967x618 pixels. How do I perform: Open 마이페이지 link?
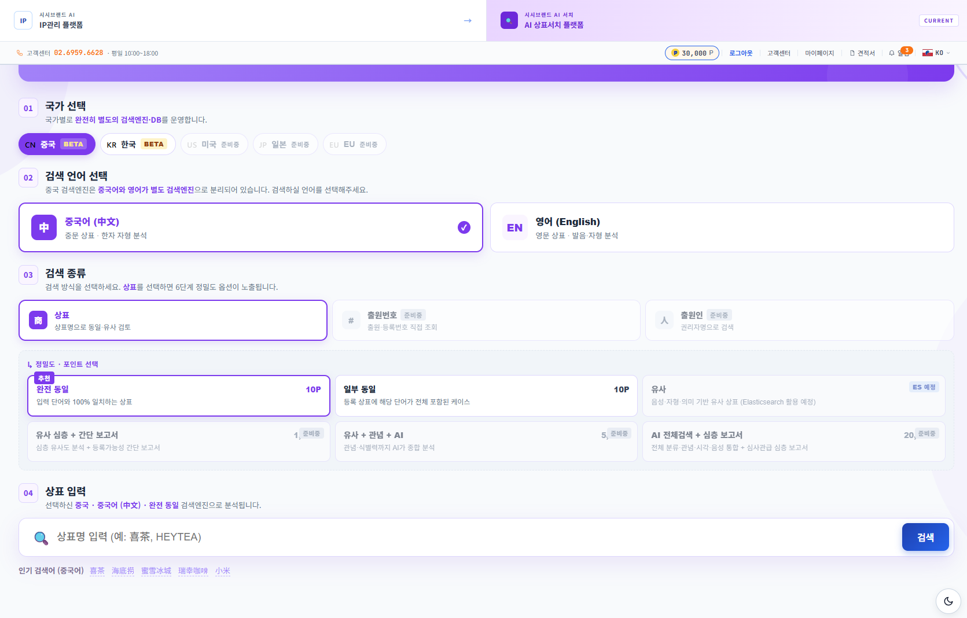(819, 53)
